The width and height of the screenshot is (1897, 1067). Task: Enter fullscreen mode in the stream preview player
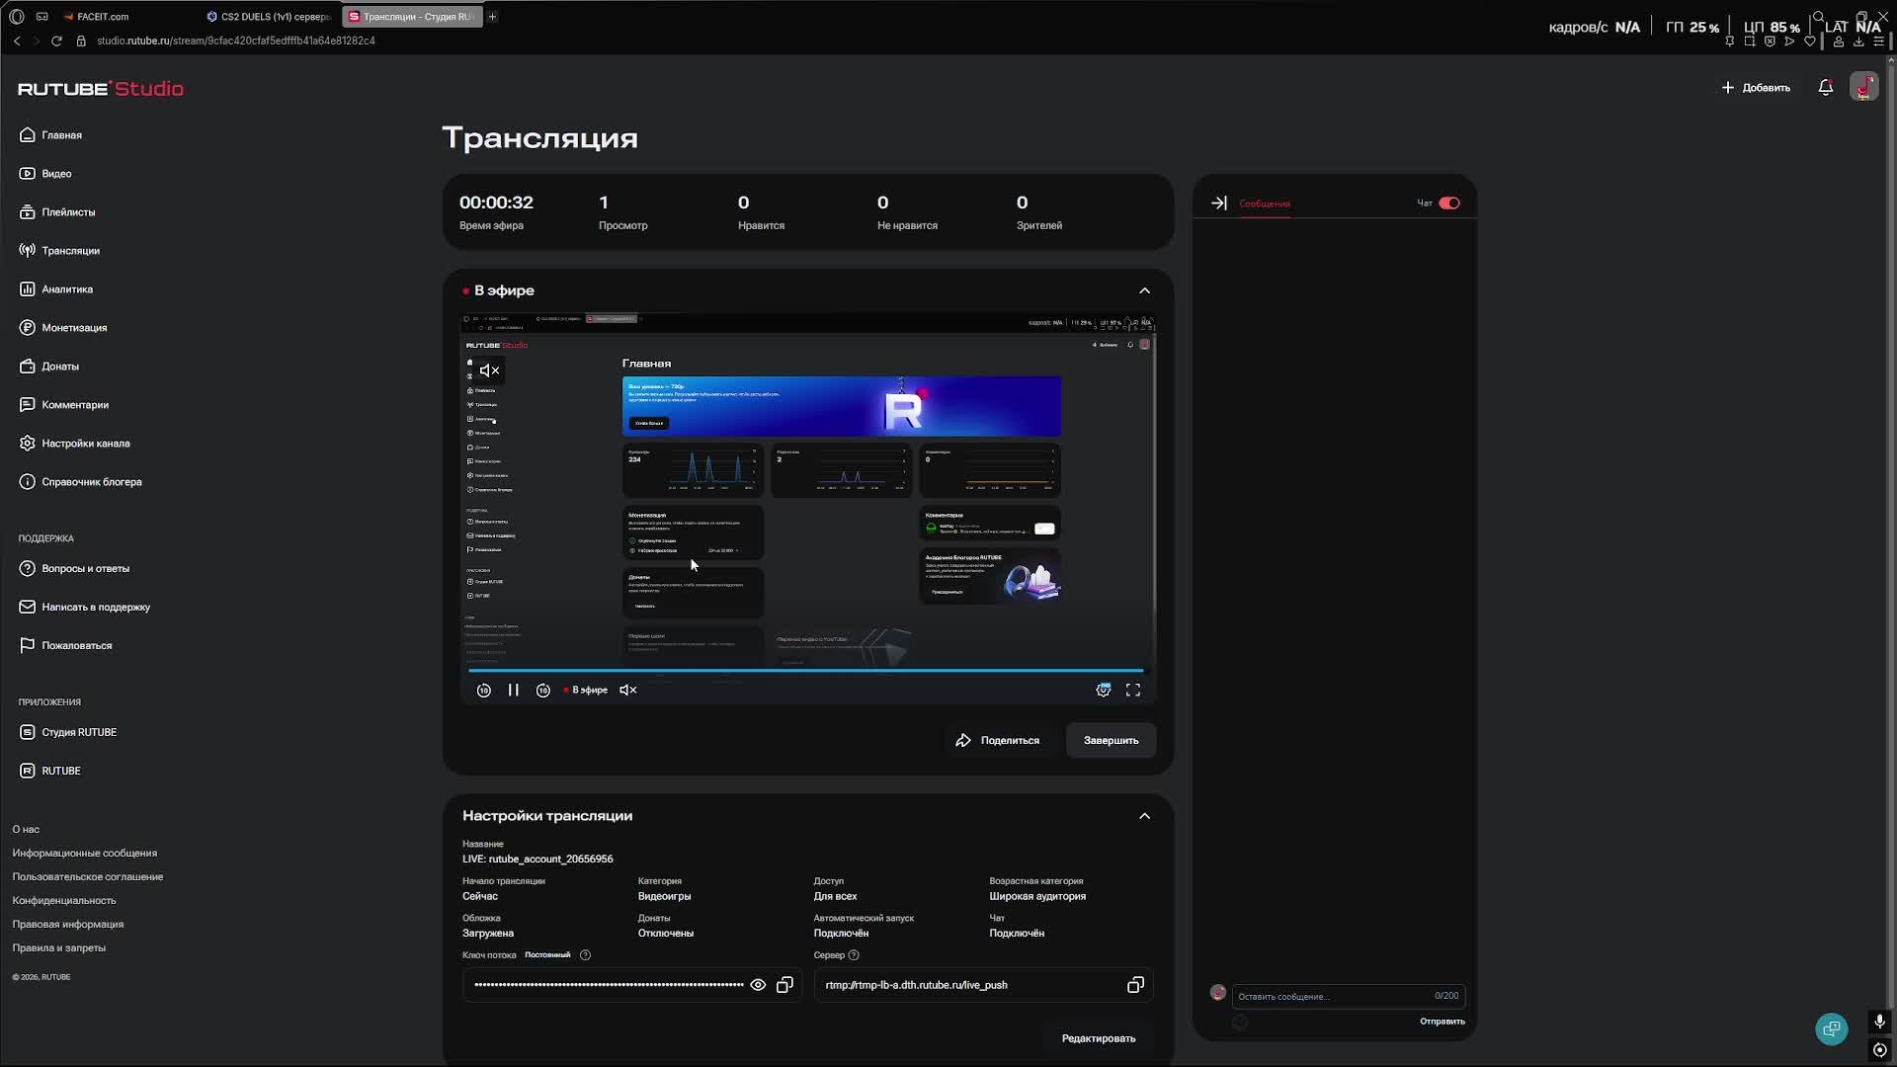tap(1133, 690)
